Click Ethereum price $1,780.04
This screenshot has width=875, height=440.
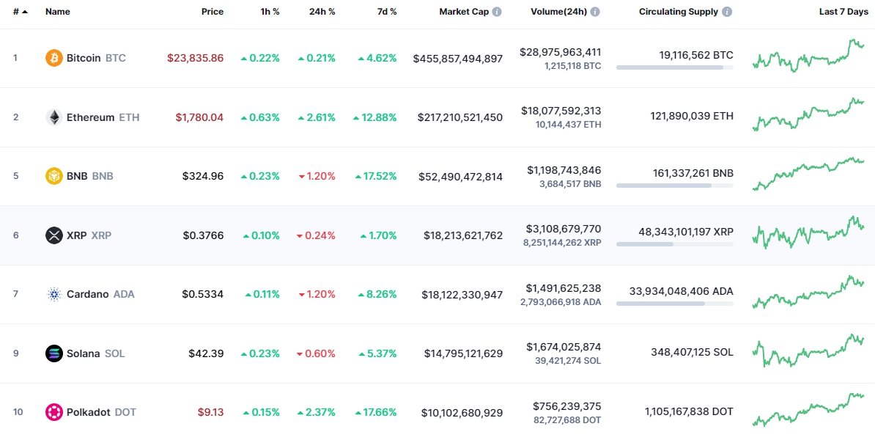point(199,117)
